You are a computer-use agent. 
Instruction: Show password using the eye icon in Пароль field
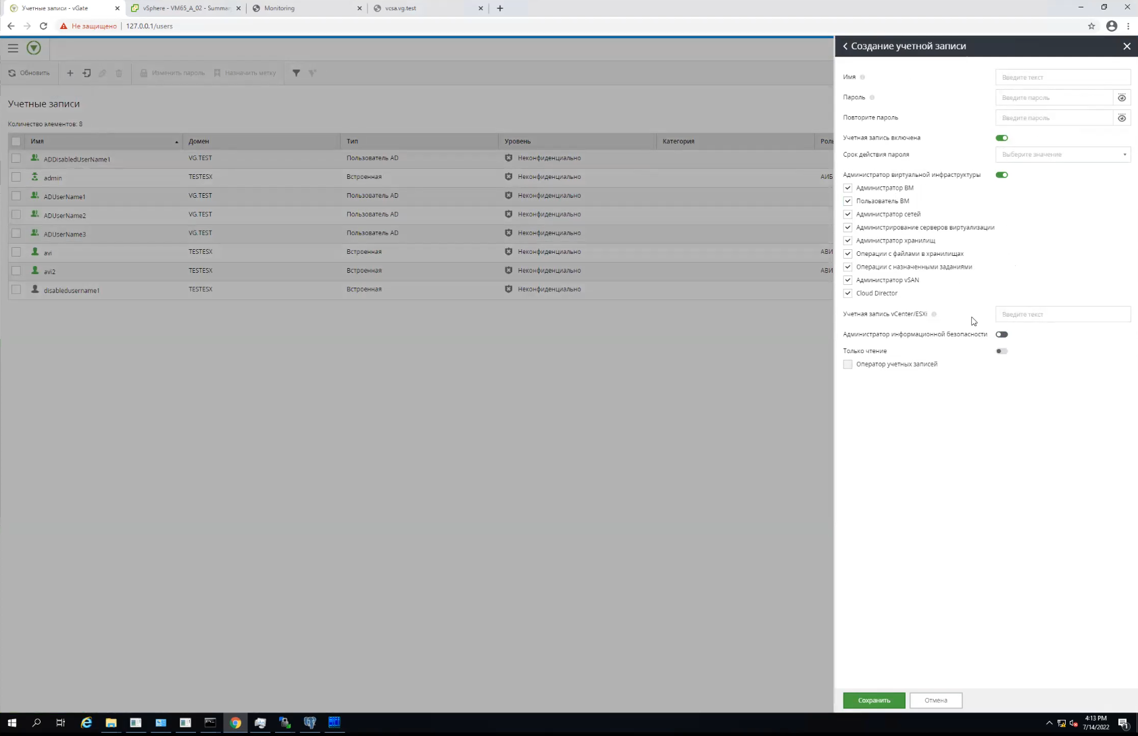1122,98
